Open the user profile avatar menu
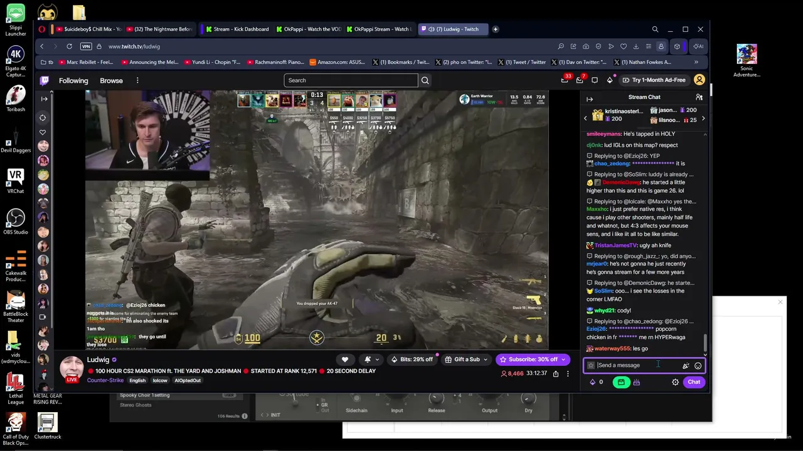The width and height of the screenshot is (803, 451). (699, 80)
